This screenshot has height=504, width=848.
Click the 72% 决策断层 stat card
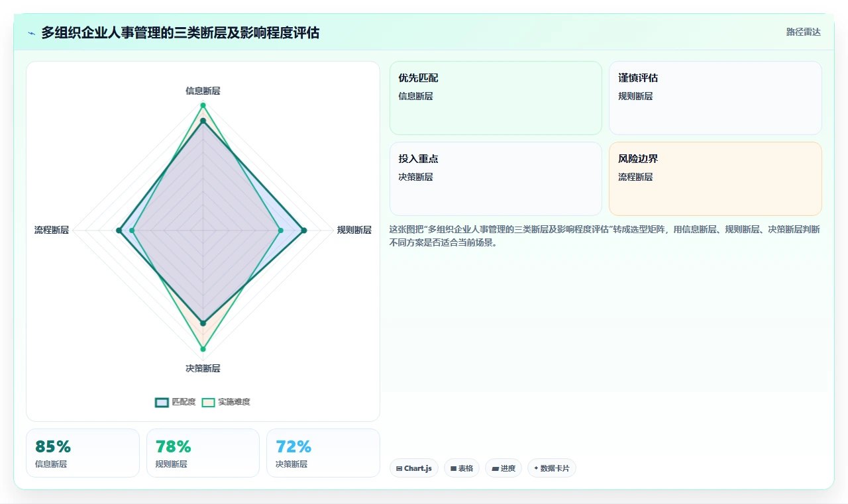click(323, 453)
